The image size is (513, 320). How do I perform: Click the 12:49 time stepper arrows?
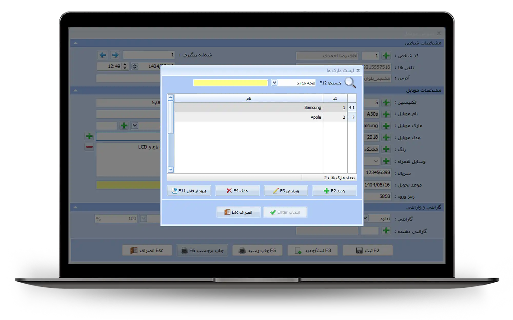[x=125, y=66]
